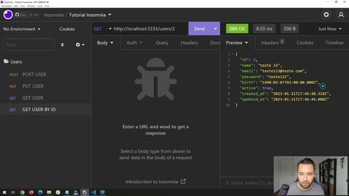Click the "active": true value

pos(267,88)
